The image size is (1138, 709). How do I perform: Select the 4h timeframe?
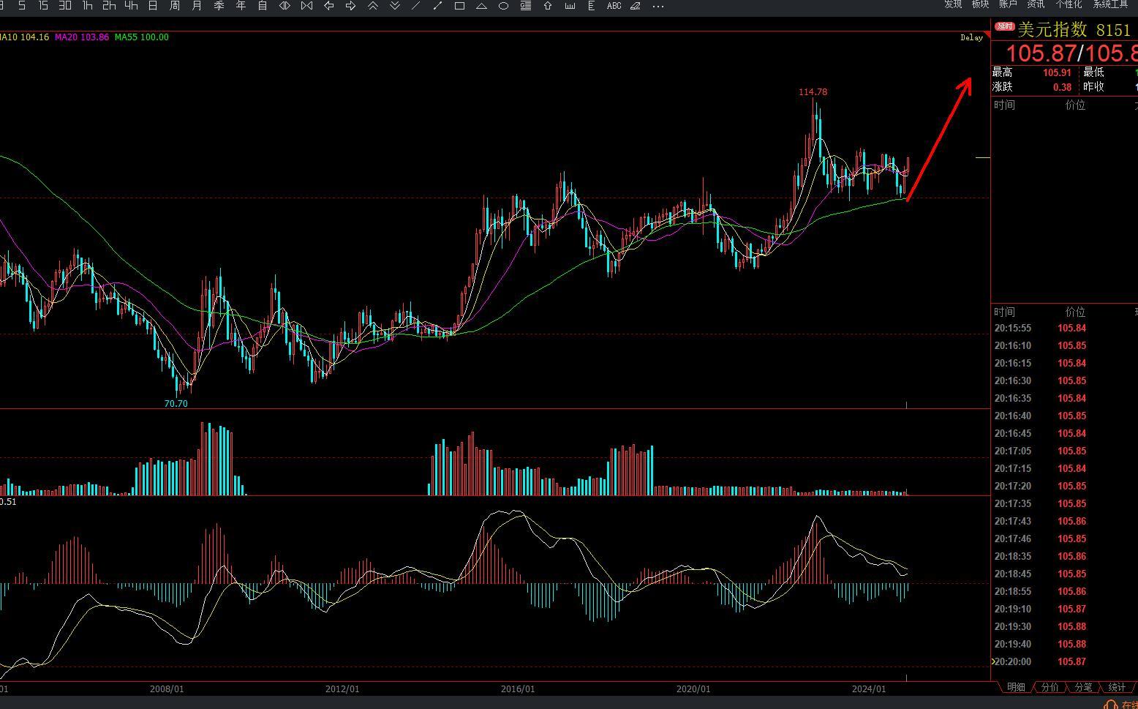tap(131, 6)
